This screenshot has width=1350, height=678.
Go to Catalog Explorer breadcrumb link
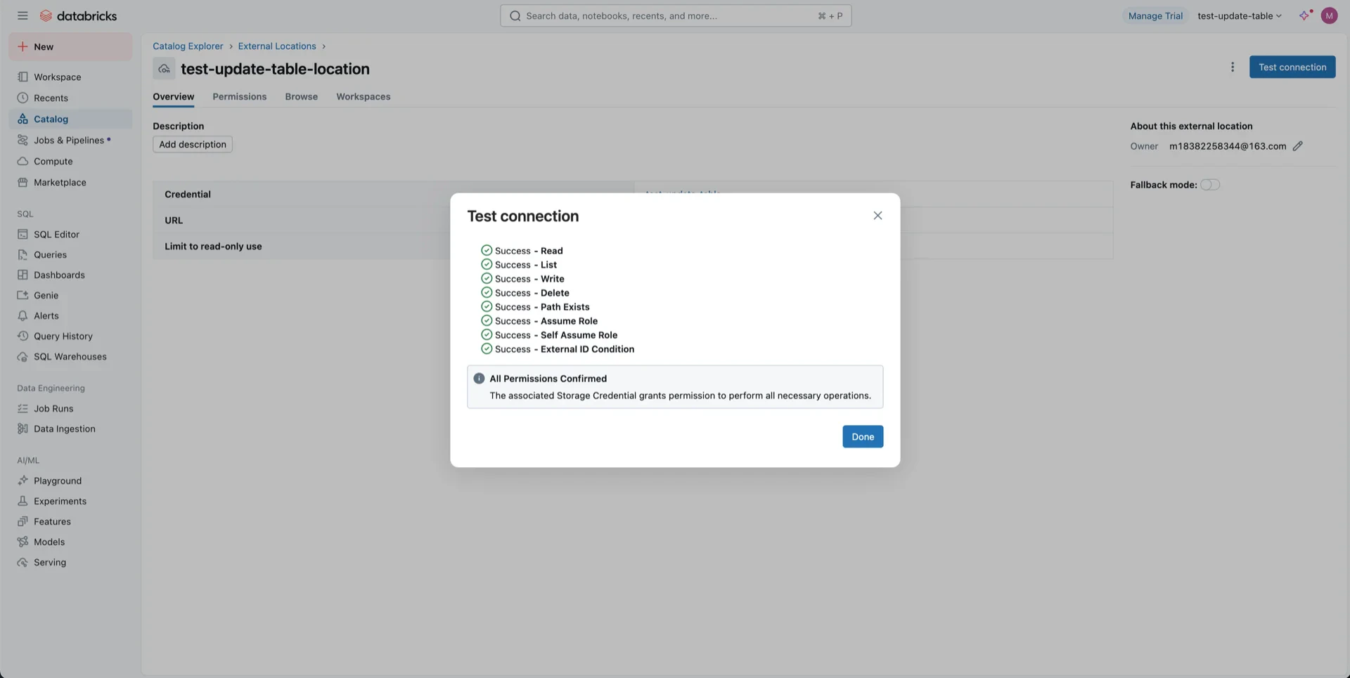(x=188, y=46)
